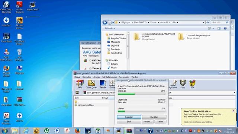Select com.rockstargames.gtasa folder
Image resolution: width=238 pixels, height=134 pixels.
194,36
